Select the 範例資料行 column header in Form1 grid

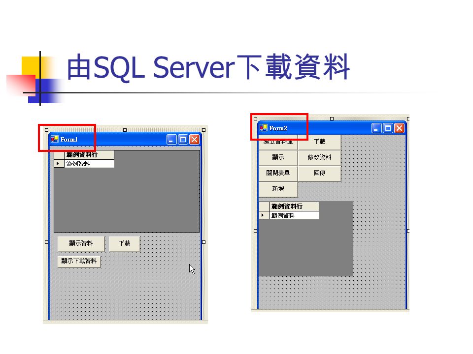[x=89, y=155]
